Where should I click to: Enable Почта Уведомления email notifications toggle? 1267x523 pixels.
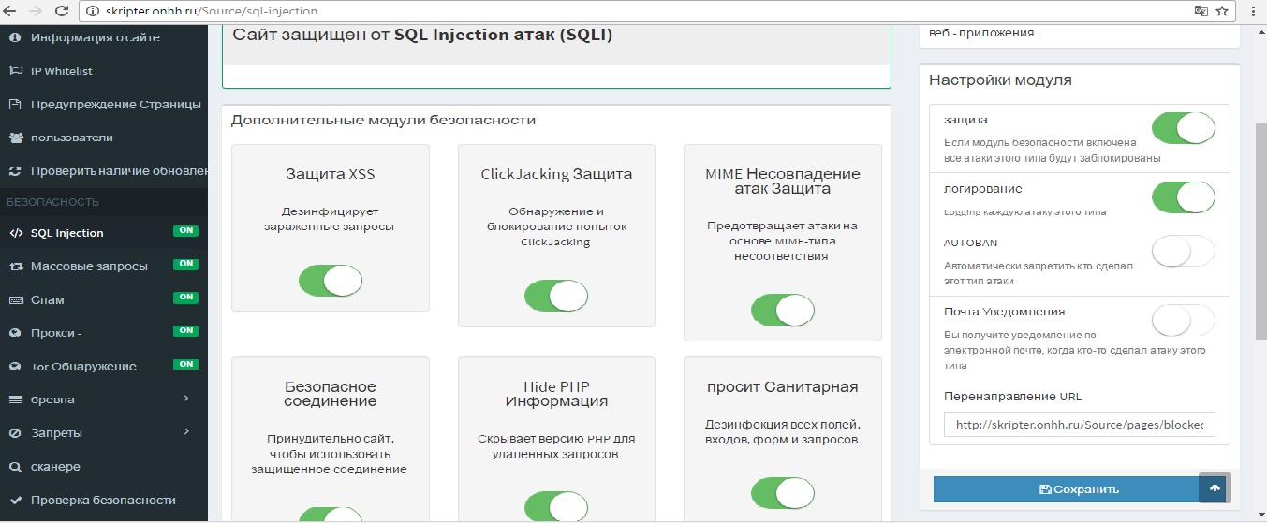[1183, 321]
